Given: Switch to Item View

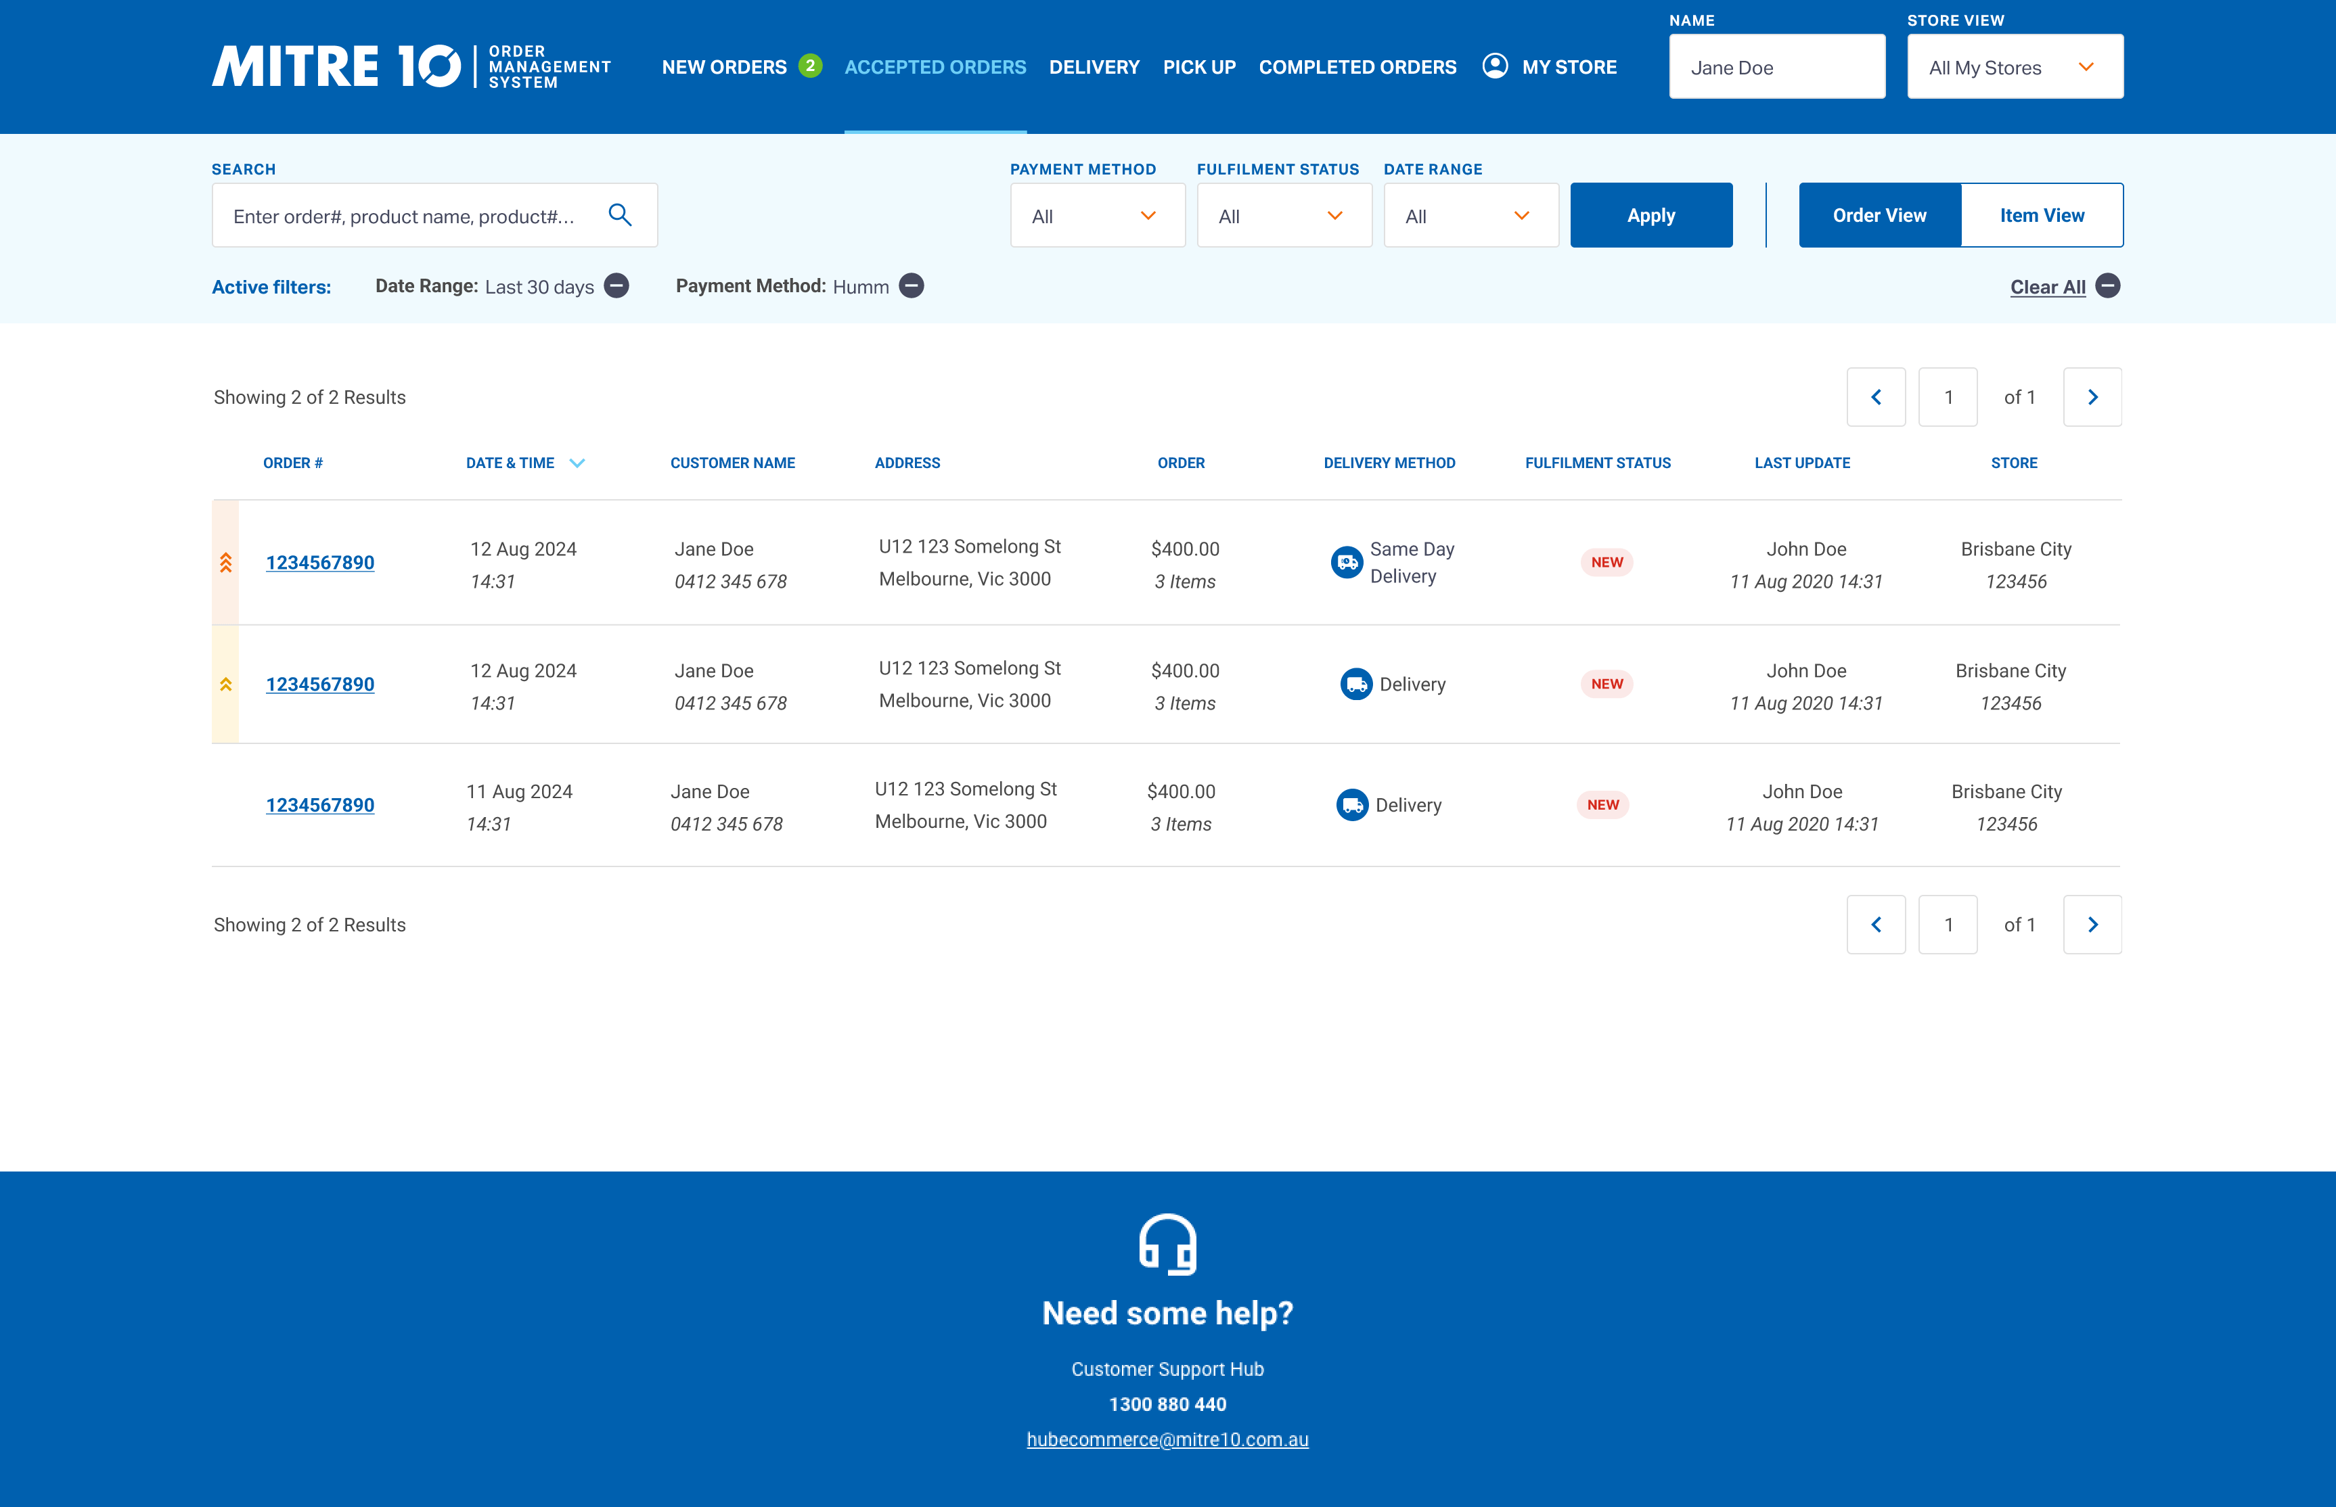Looking at the screenshot, I should tap(2042, 215).
